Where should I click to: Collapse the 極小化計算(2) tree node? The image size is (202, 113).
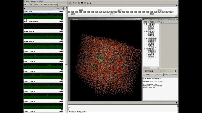pyautogui.click(x=144, y=31)
